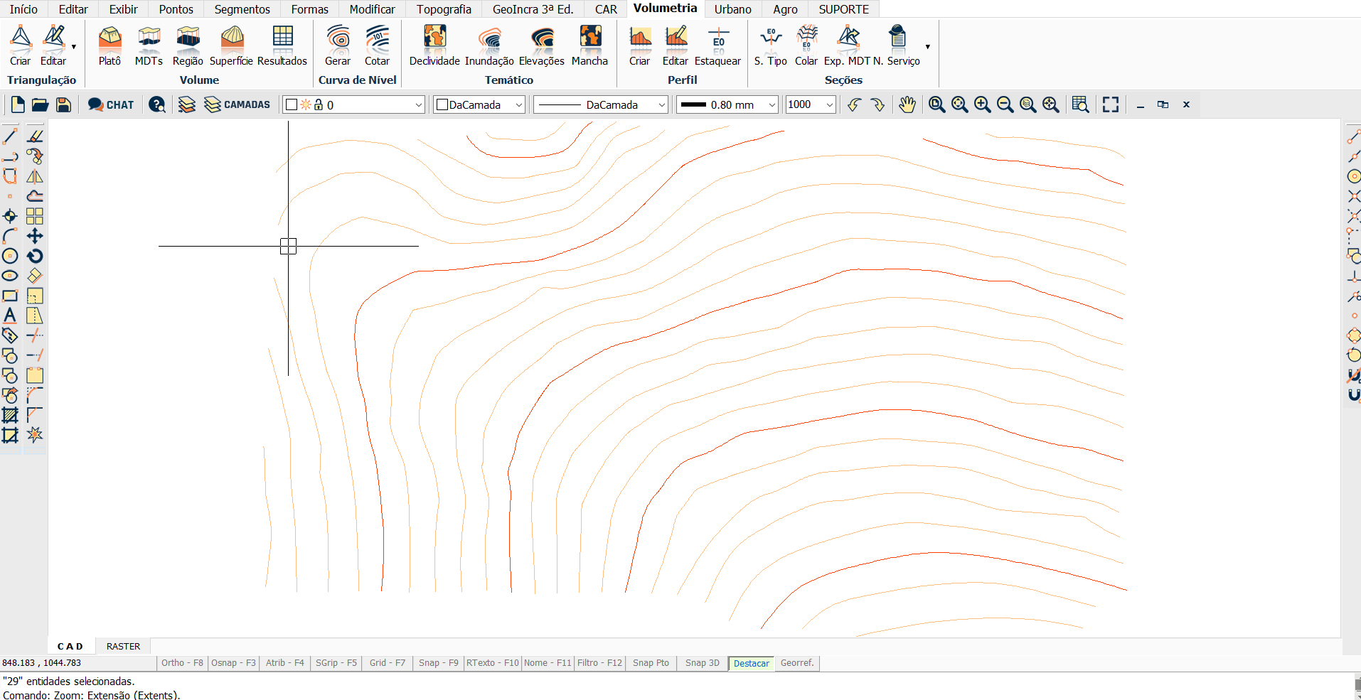Click the Inundação icon

489,44
